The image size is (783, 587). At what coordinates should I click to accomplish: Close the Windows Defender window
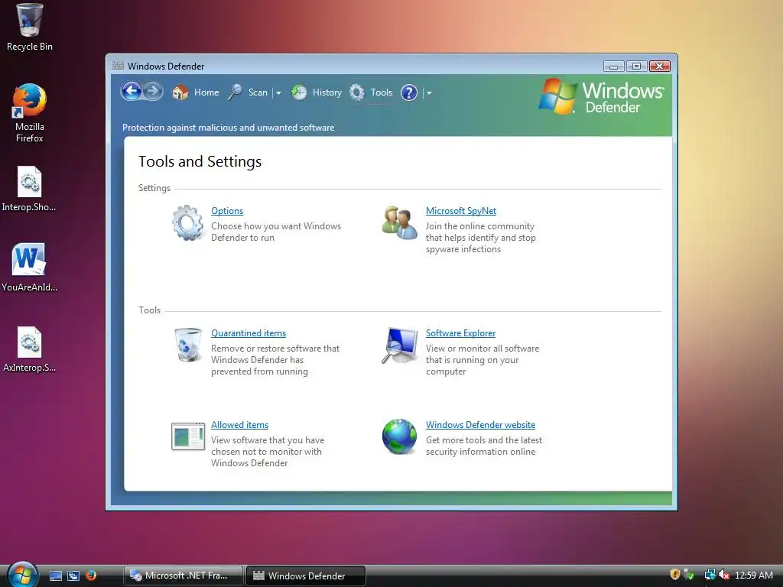point(660,66)
